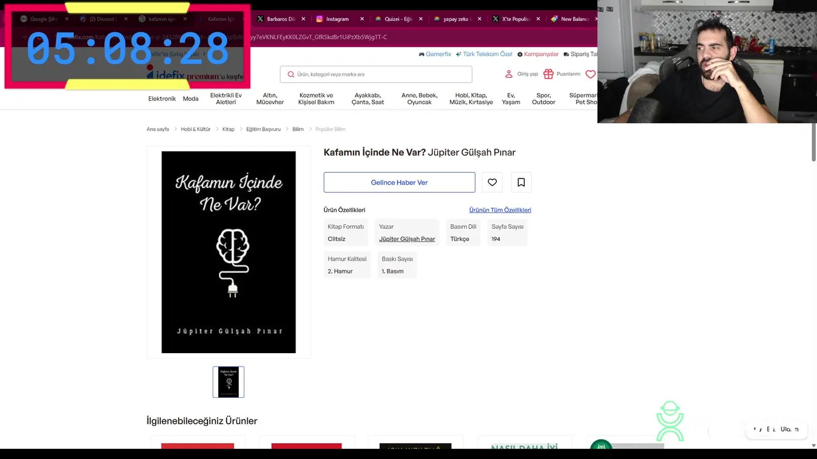Go to Hobi & Kültür breadcrumb
The height and width of the screenshot is (459, 817).
coord(195,129)
